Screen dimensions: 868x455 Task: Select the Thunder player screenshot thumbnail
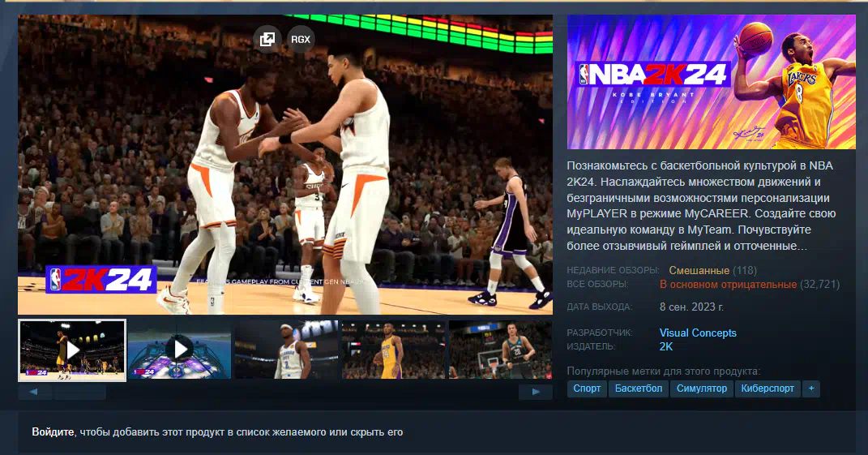click(286, 350)
